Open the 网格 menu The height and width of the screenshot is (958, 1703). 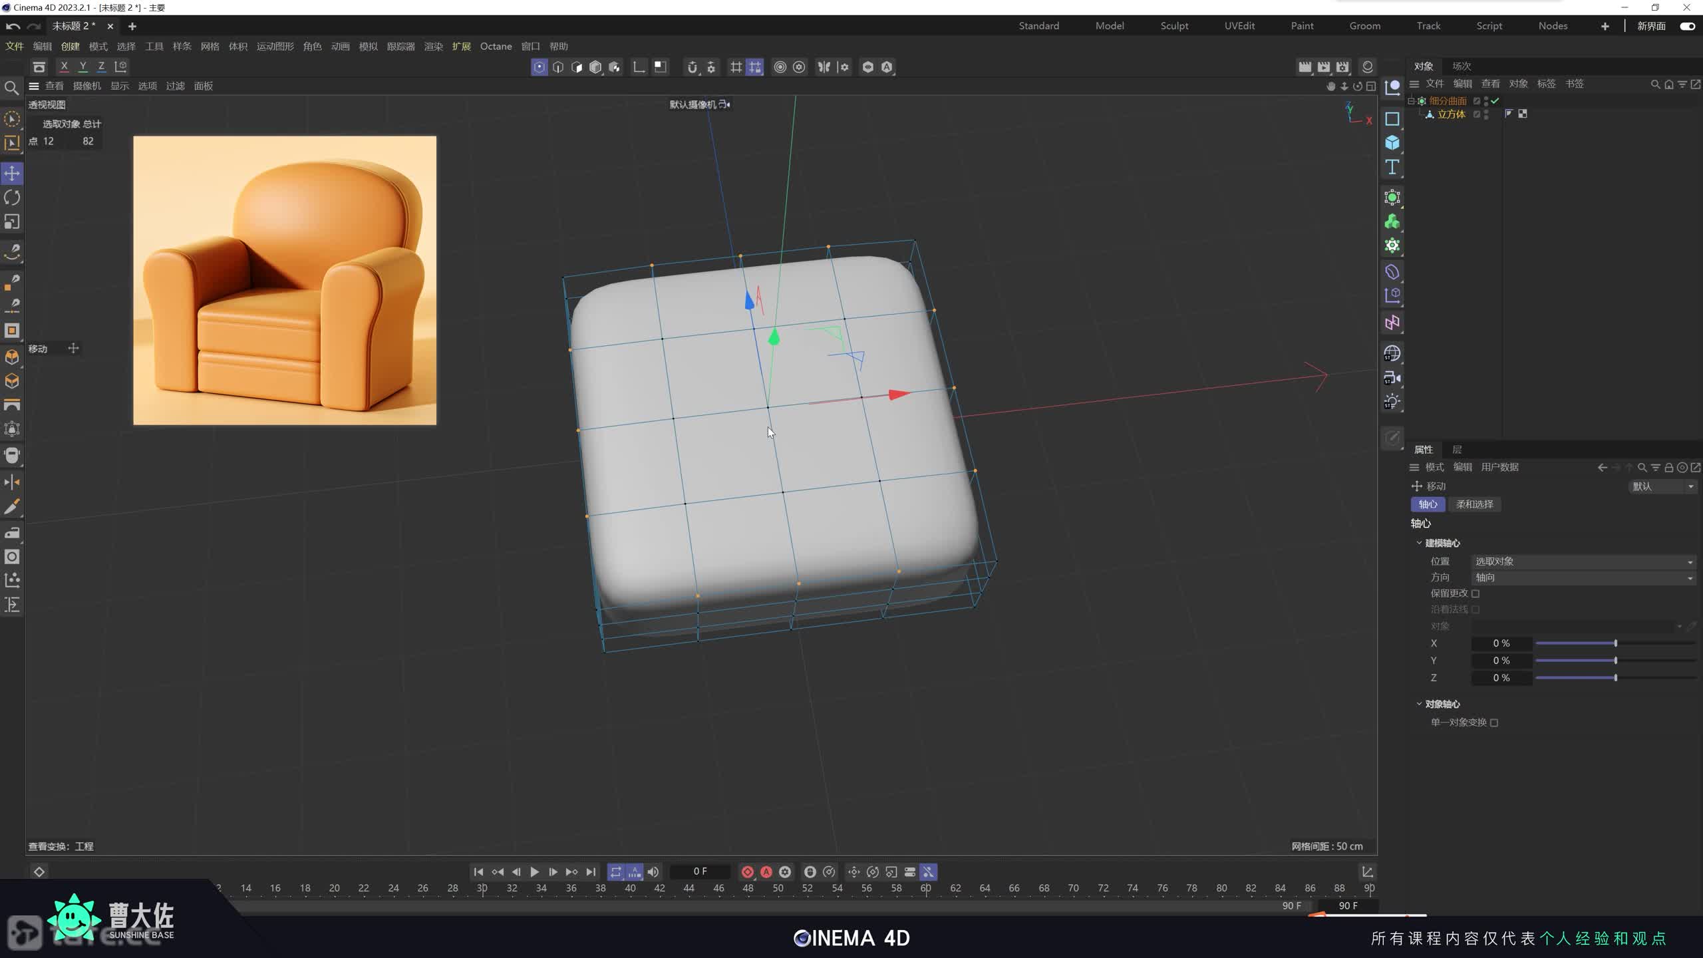210,47
